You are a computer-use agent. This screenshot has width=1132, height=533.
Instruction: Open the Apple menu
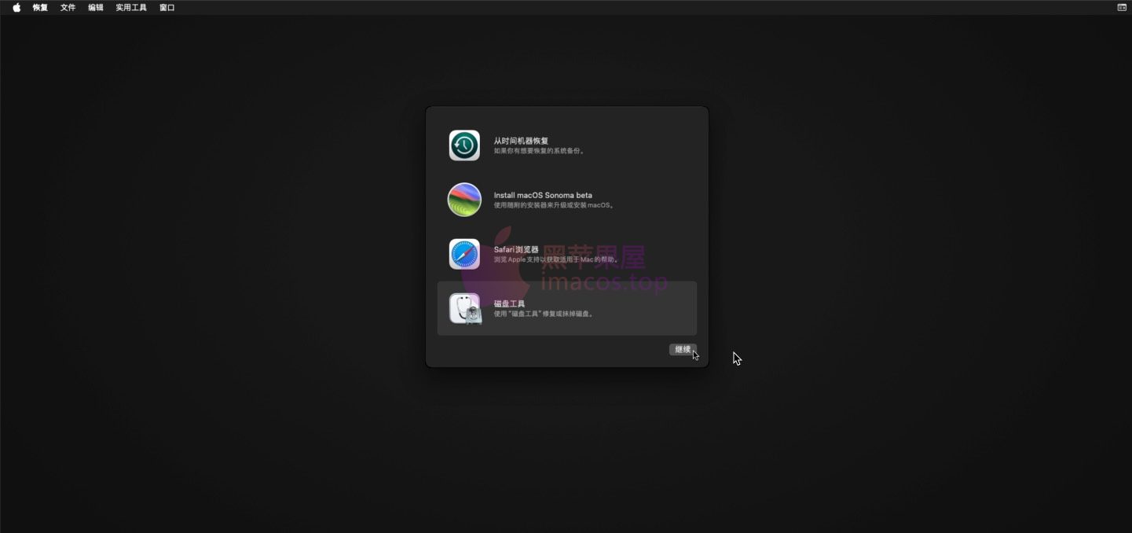click(x=16, y=7)
